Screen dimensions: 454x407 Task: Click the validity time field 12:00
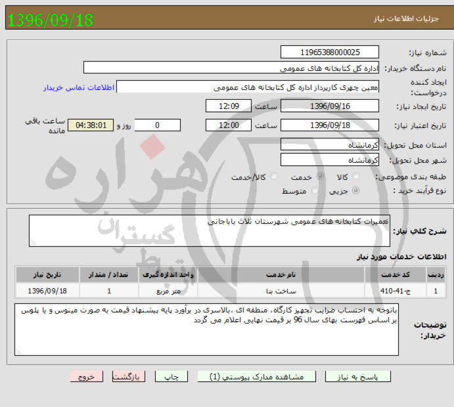coord(229,125)
